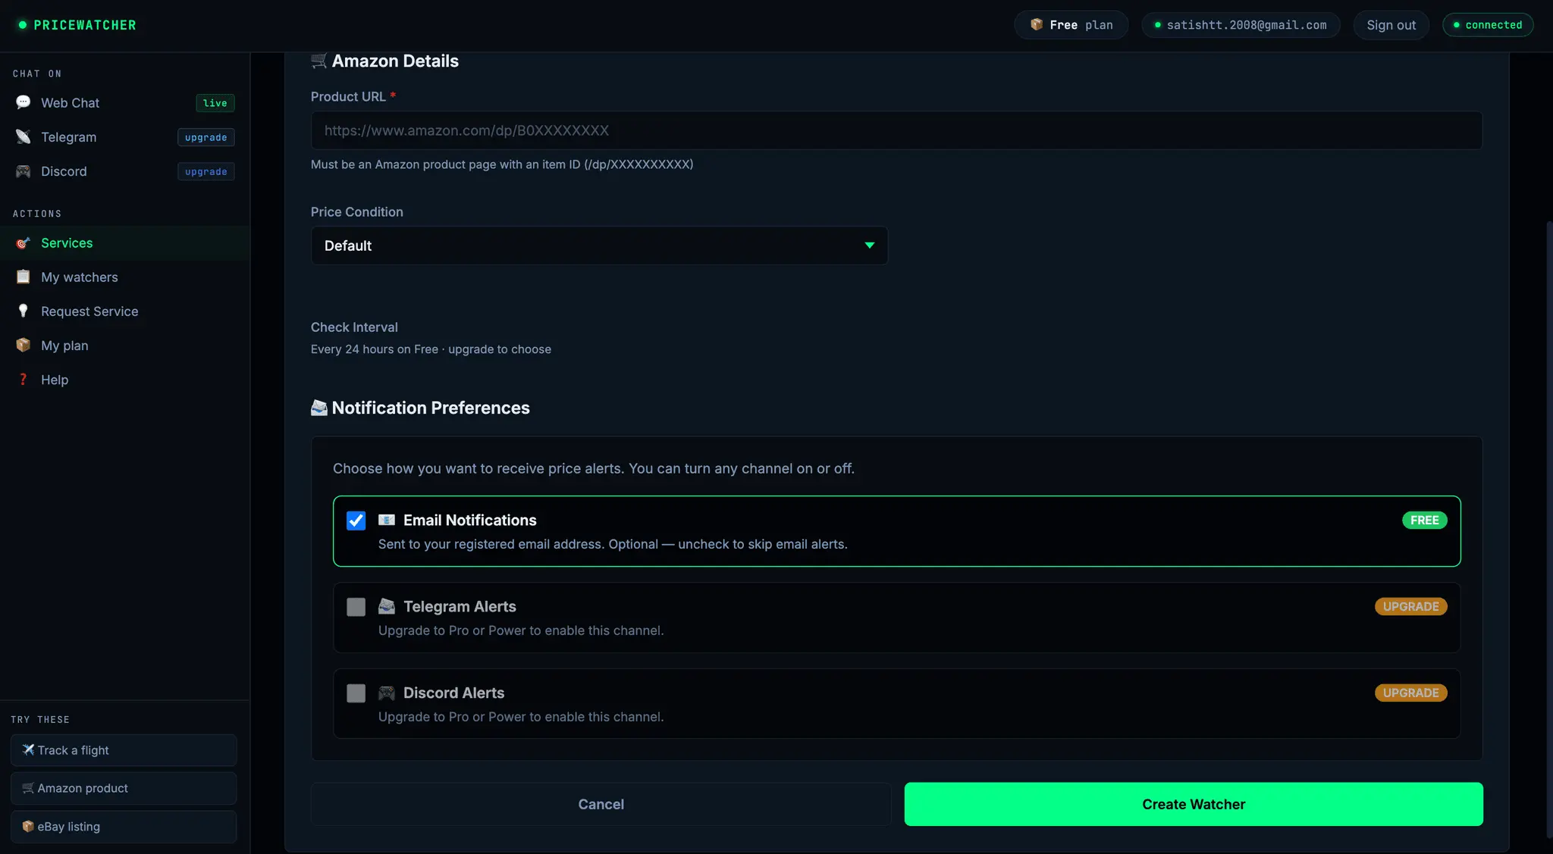Click the Create Watcher button

pos(1194,804)
